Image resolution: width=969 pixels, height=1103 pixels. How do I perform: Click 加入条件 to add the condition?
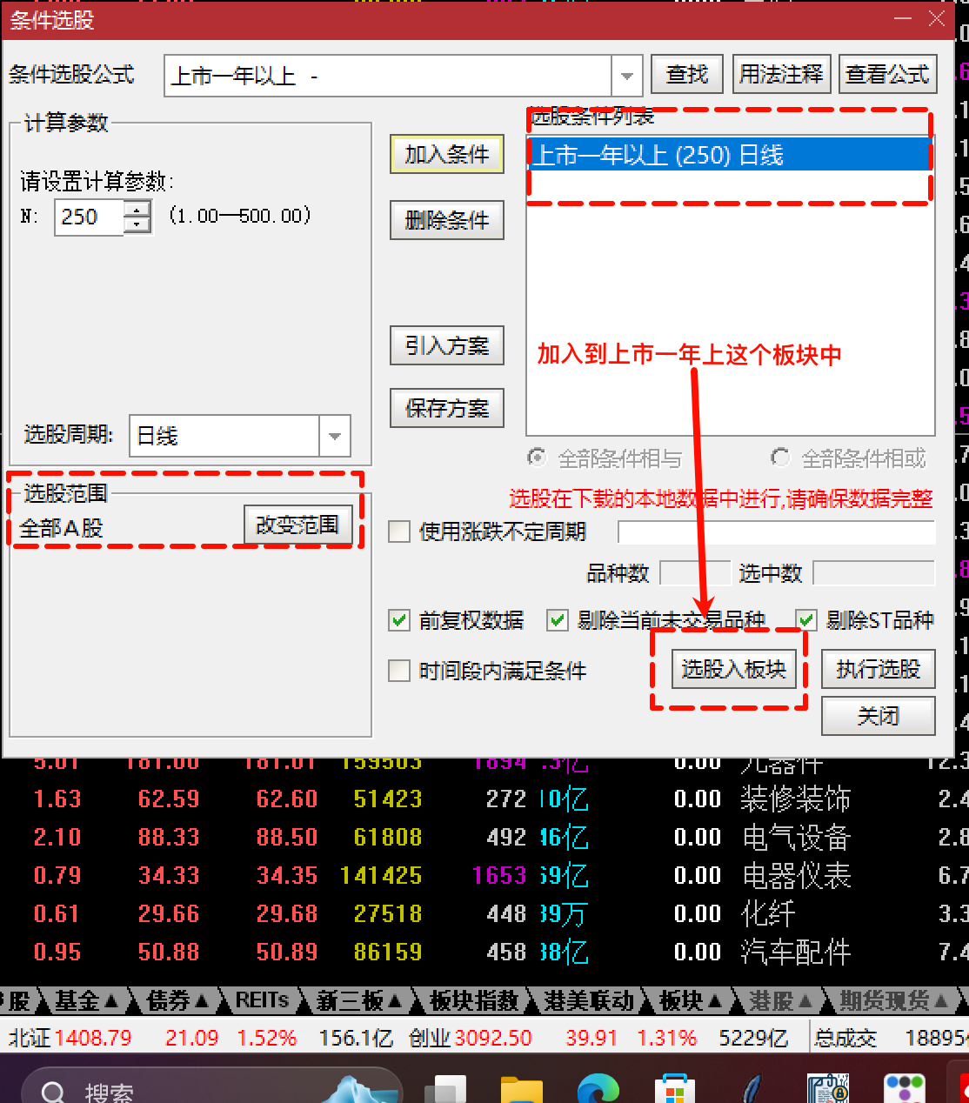(446, 154)
